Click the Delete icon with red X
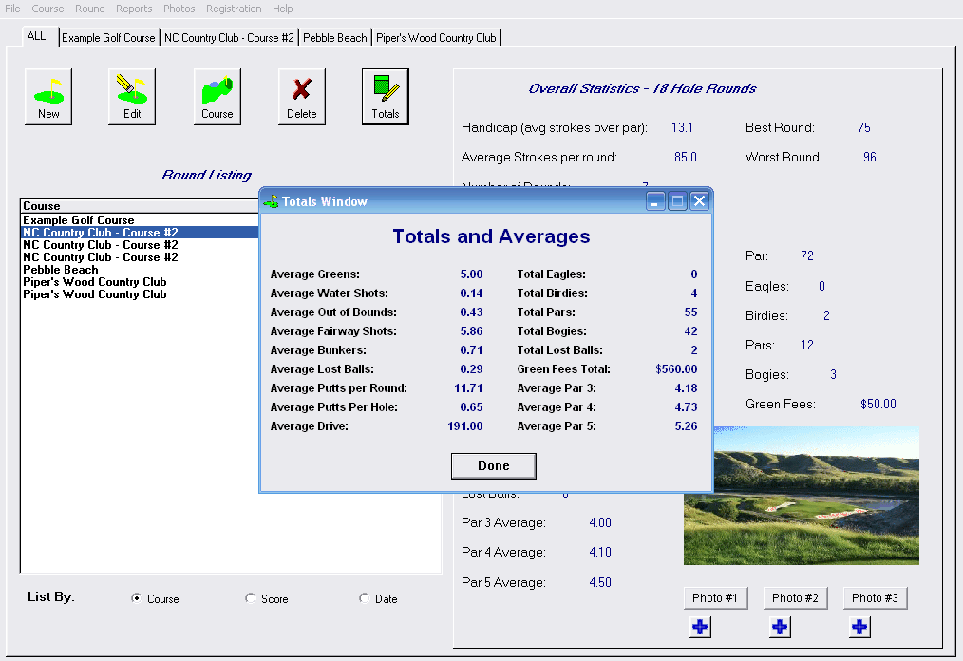Image resolution: width=963 pixels, height=661 pixels. tap(301, 95)
